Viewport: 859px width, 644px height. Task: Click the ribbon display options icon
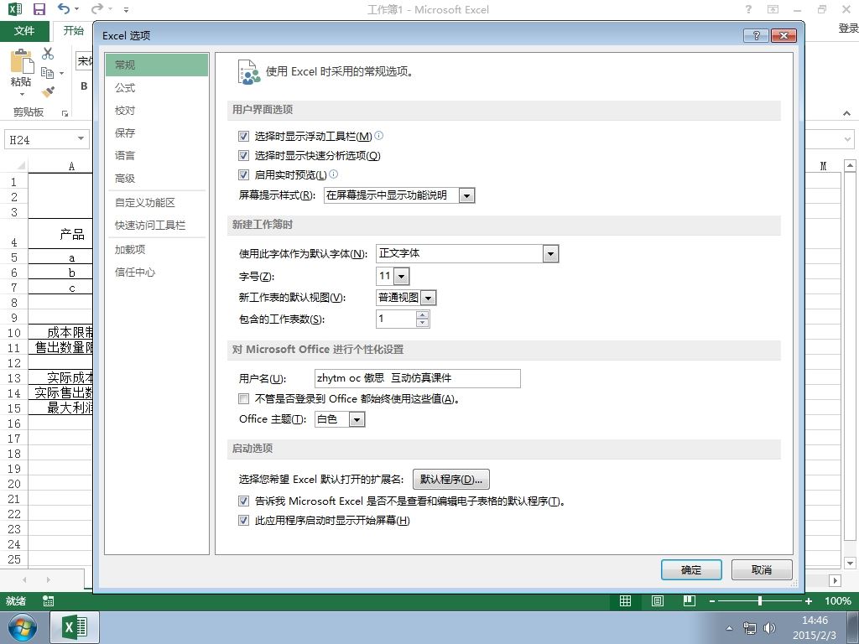[773, 9]
